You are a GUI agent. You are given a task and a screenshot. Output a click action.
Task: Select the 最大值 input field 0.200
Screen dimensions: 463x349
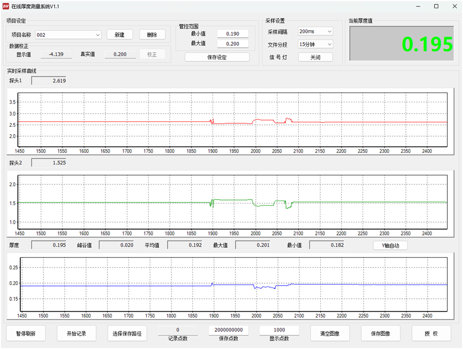[232, 44]
